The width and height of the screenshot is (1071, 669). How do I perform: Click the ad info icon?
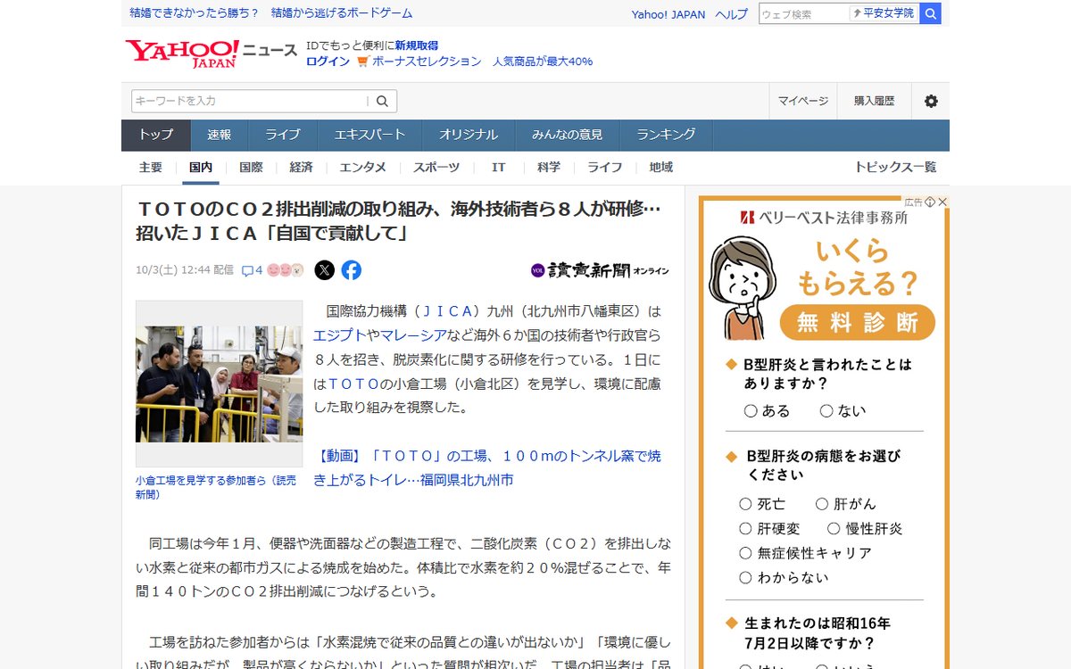930,202
